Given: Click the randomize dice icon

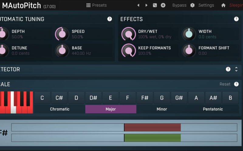Looking at the screenshot, I should point(155,5).
